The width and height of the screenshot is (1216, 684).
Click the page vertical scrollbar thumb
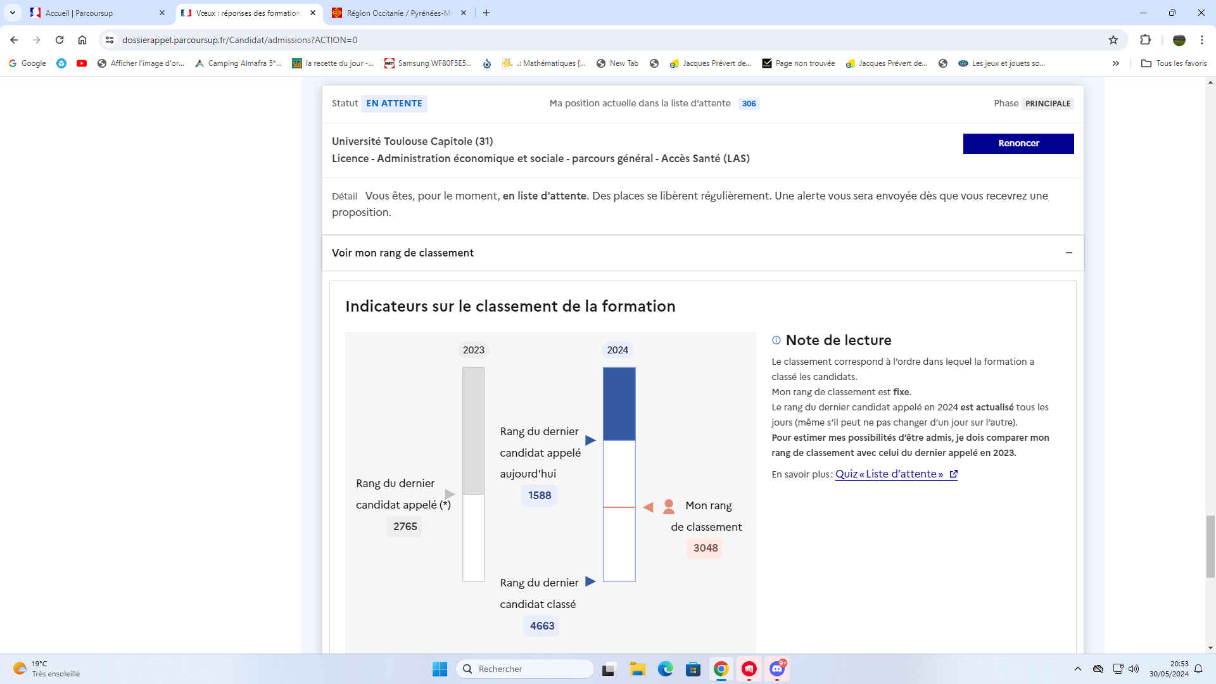point(1210,547)
